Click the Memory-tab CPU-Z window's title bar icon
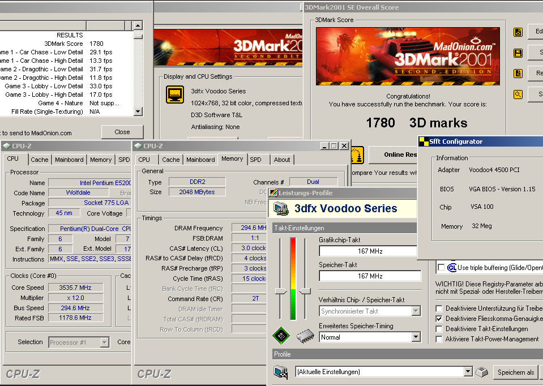This screenshot has width=543, height=386. tap(138, 146)
